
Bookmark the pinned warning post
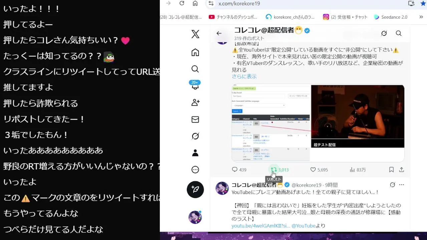pyautogui.click(x=391, y=170)
